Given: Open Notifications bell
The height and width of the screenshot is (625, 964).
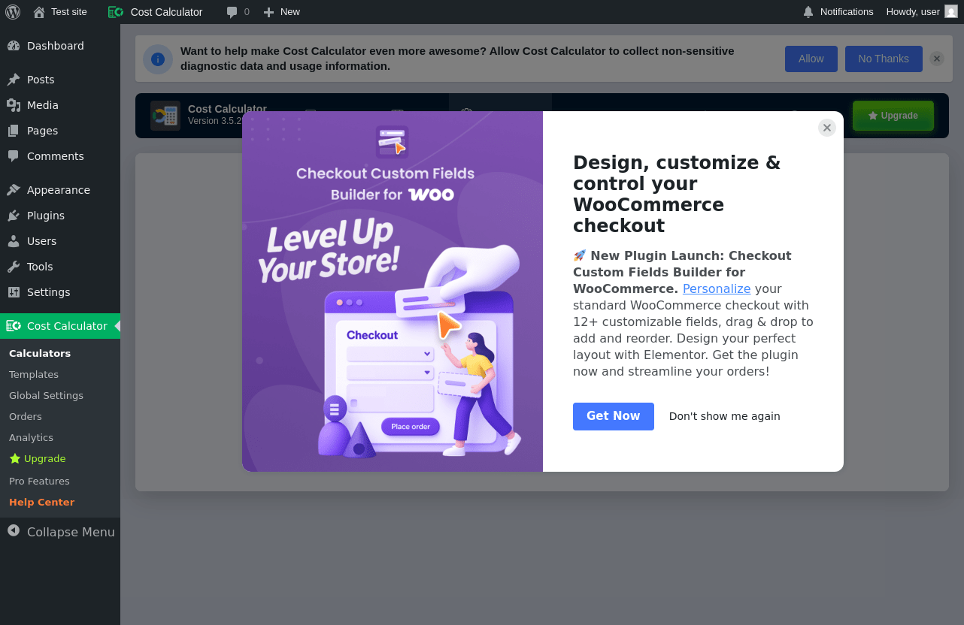Looking at the screenshot, I should [x=838, y=12].
